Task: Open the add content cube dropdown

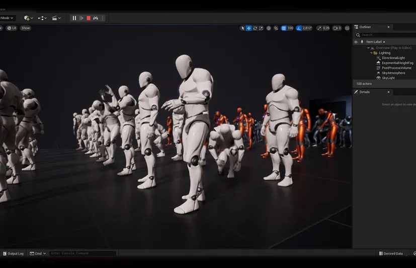Action: coord(28,18)
